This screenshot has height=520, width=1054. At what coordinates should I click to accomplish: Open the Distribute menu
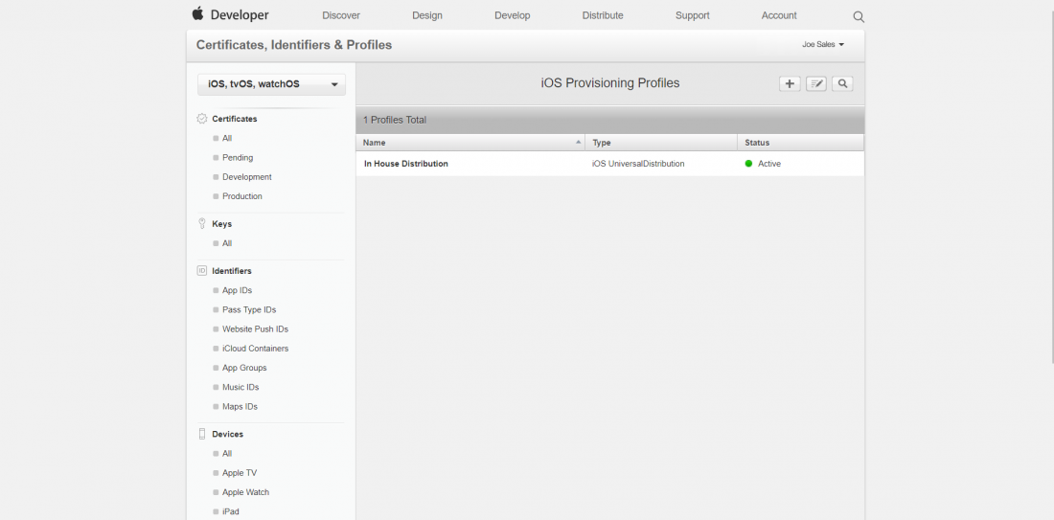click(603, 15)
